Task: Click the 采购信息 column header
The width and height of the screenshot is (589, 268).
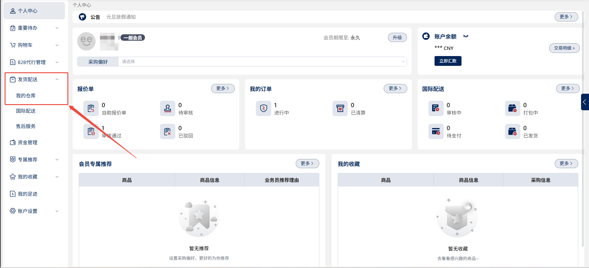Action: point(541,180)
